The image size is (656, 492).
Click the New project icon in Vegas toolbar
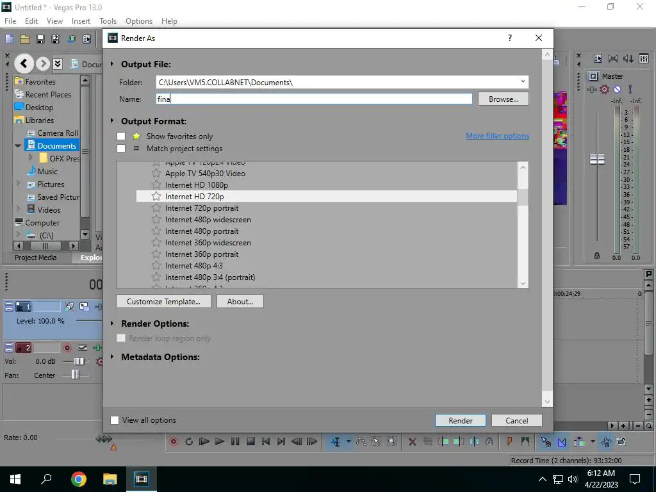[9, 39]
